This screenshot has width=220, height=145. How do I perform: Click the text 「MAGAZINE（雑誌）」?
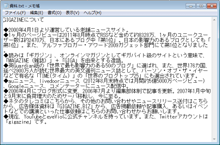(29, 60)
